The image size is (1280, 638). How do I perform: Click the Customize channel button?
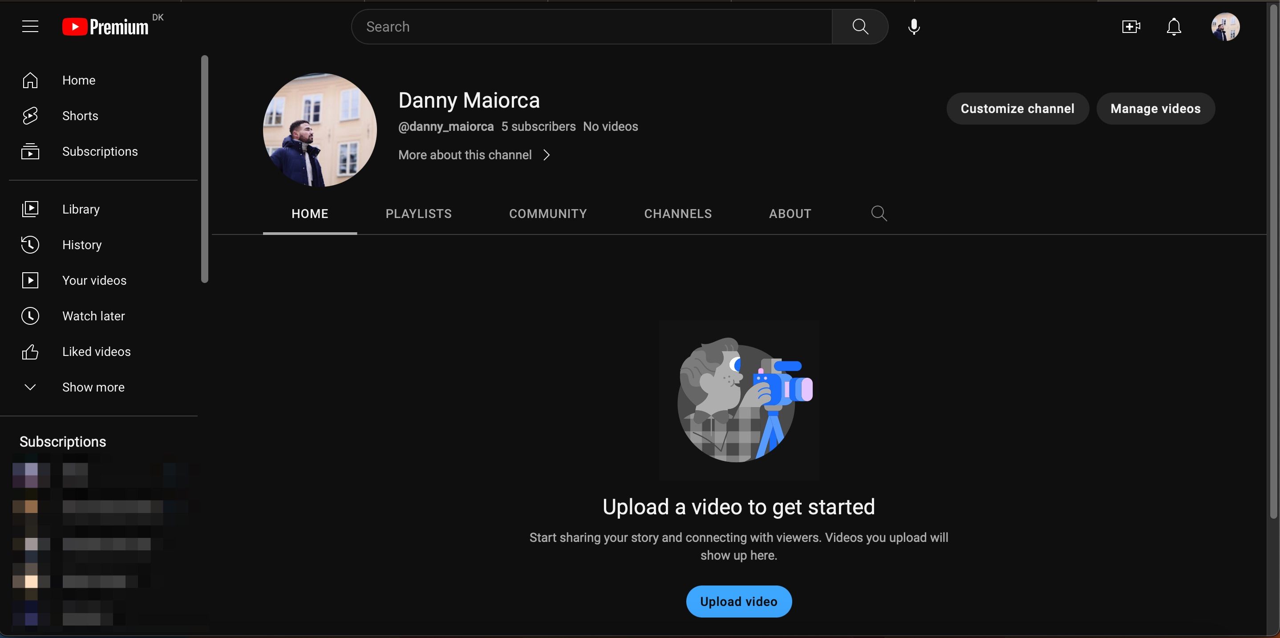point(1017,108)
